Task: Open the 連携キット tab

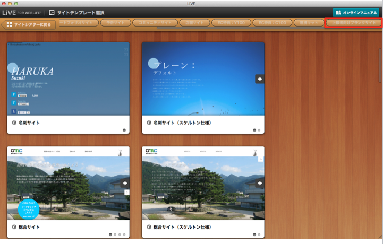Action: [309, 23]
